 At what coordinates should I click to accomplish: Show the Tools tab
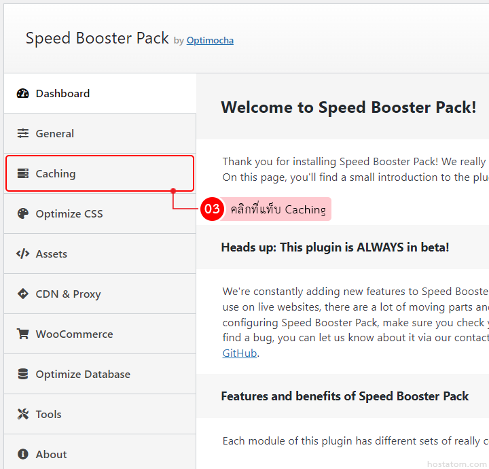48,415
